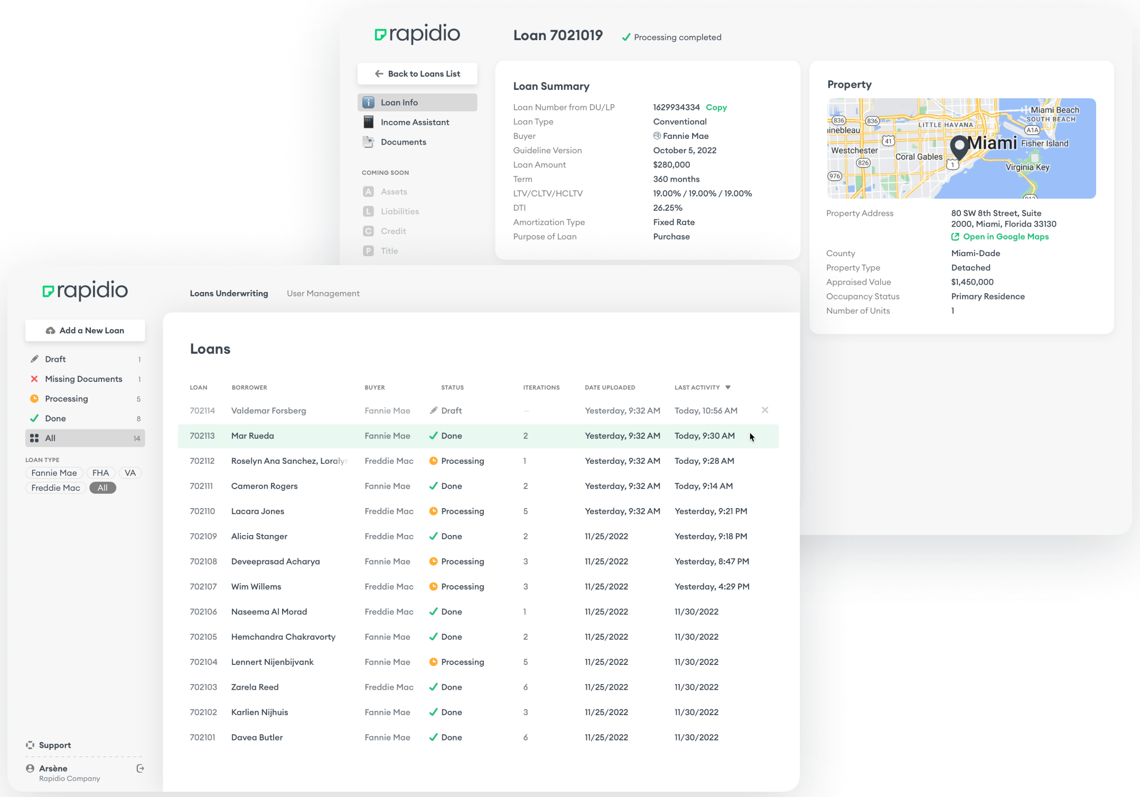Open the Income Assistant section
The height and width of the screenshot is (797, 1140).
[417, 122]
